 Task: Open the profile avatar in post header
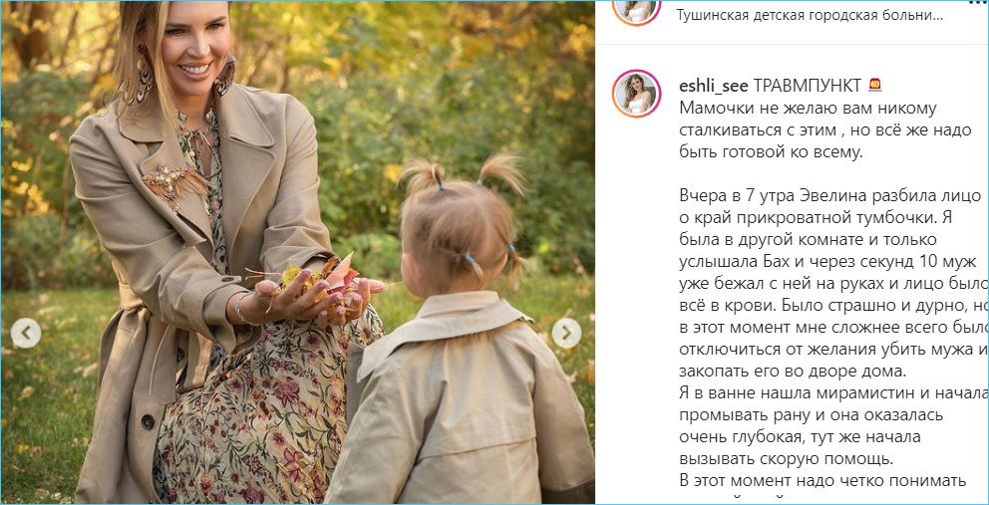[636, 9]
